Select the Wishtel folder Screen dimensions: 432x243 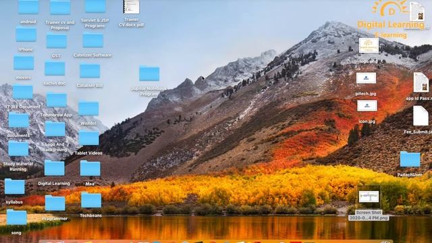88,109
